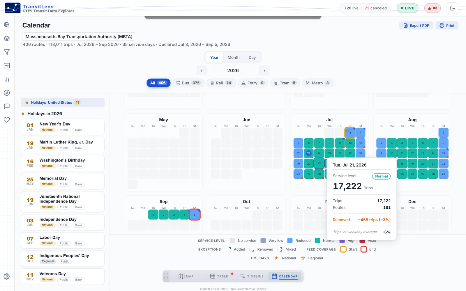
Task: Open the settings gear sidebar icon
Action: coord(7,276)
